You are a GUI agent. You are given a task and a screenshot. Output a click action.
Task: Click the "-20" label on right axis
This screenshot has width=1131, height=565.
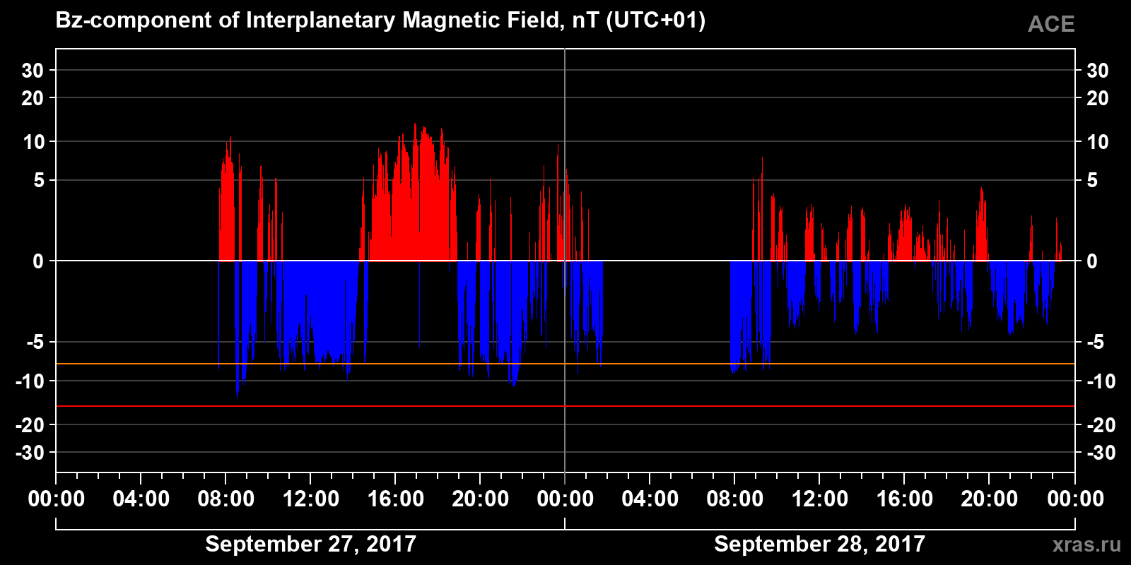(x=1101, y=425)
